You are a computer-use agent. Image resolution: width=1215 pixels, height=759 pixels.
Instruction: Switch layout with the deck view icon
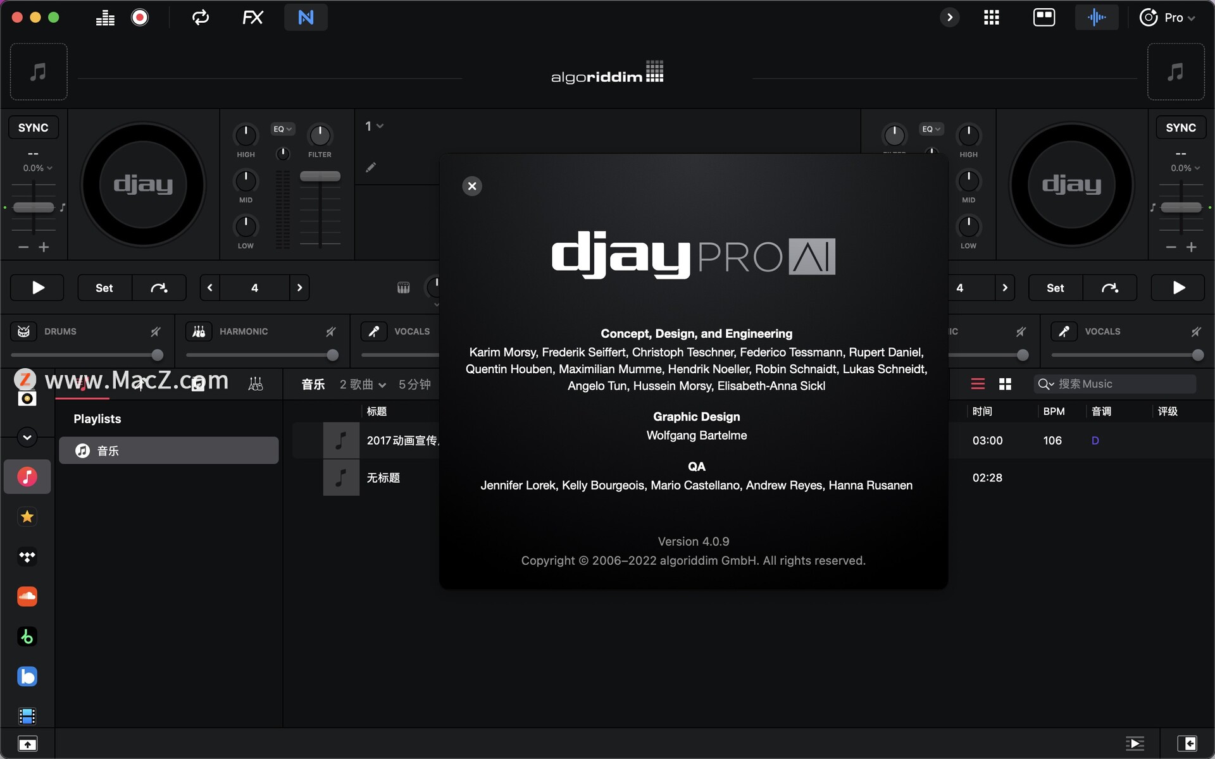[x=1044, y=18]
